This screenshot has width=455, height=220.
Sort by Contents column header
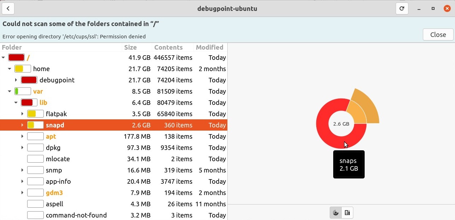pos(168,47)
